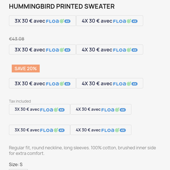The height and width of the screenshot is (170, 170).
Task: Click the FLOA logo in the topmost 3X button
Action: tap(52, 21)
